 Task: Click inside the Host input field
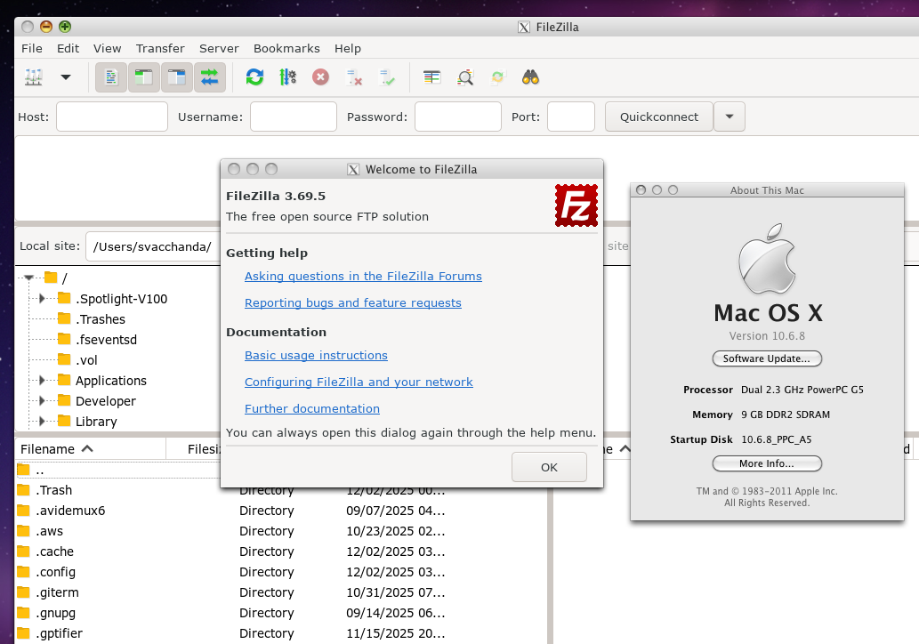coord(111,117)
